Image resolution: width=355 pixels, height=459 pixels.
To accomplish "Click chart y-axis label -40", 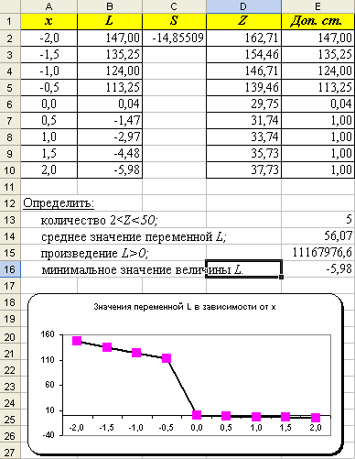I will pyautogui.click(x=48, y=435).
